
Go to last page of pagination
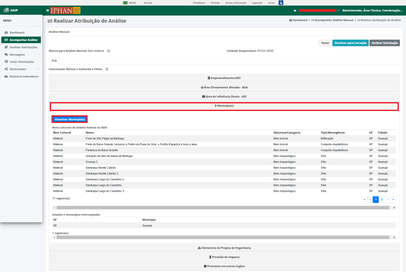[x=393, y=199]
